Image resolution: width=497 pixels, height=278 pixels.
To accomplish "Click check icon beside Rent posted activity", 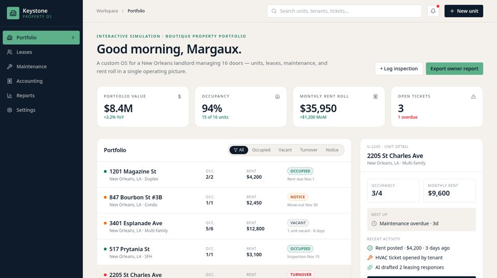I will (x=370, y=248).
